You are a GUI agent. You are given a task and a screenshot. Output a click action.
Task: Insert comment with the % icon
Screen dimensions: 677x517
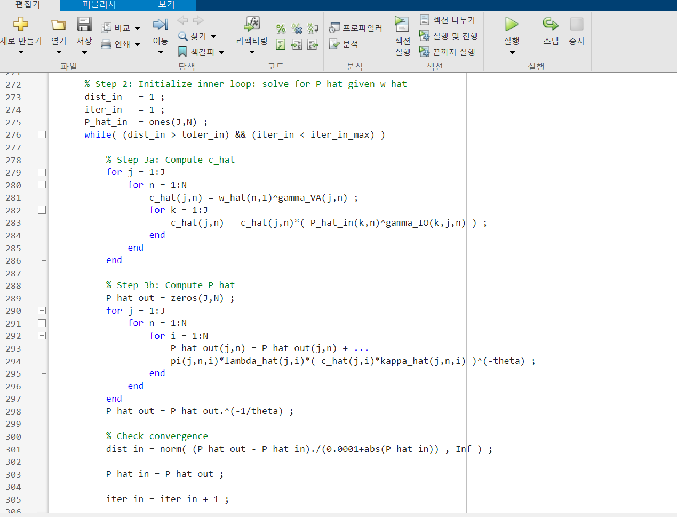[x=281, y=28]
